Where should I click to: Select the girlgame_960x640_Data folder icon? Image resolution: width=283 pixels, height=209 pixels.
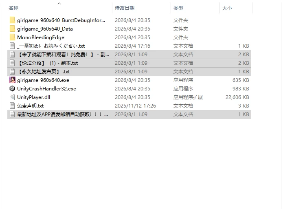[x=12, y=29]
